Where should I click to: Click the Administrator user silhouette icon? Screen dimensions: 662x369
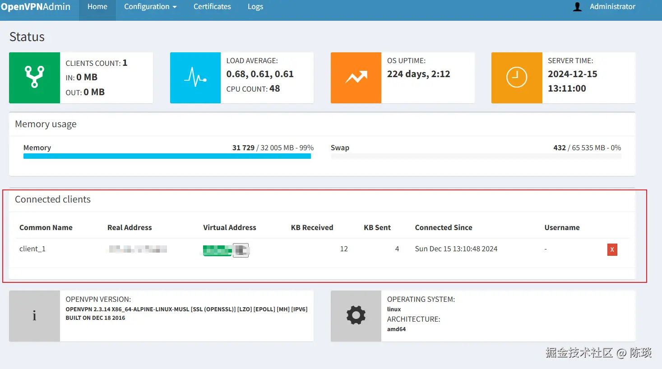coord(577,7)
